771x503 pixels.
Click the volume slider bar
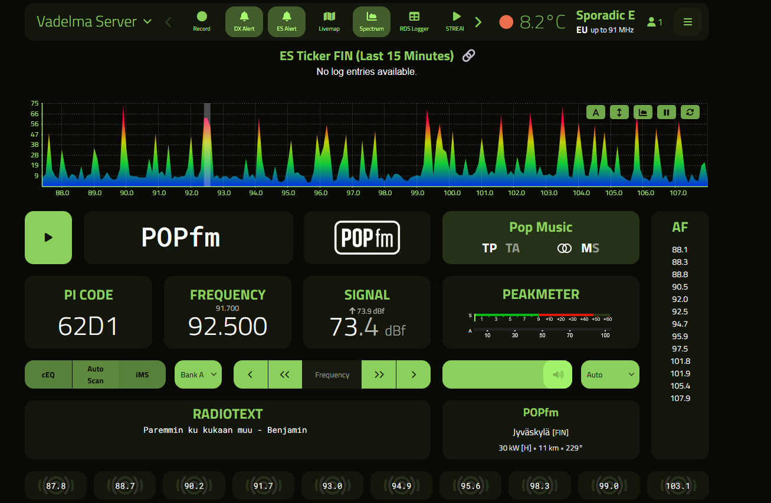tap(507, 374)
